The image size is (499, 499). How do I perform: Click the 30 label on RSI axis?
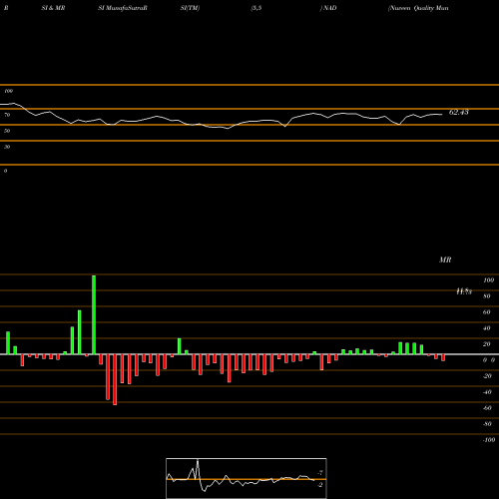coord(7,147)
